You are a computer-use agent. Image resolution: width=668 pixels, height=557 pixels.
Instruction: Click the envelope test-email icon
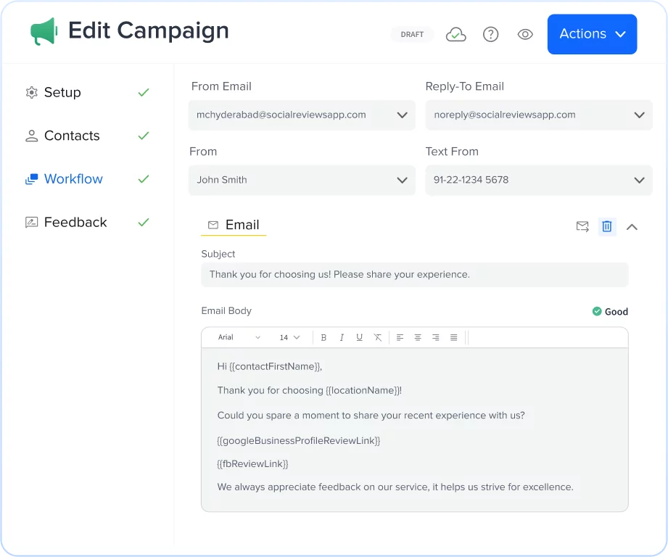pos(582,226)
